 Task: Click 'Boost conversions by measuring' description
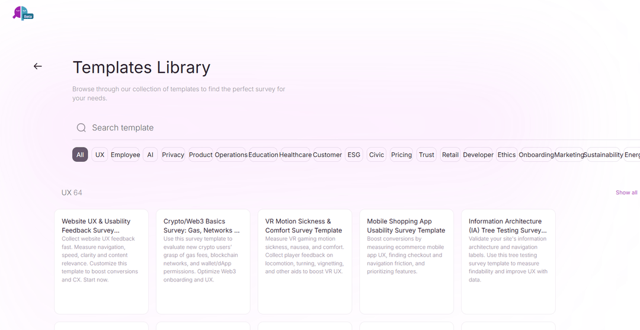pos(405,255)
